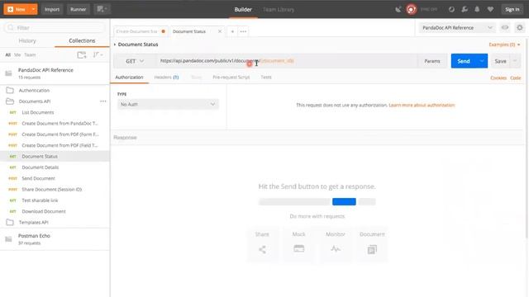The height and width of the screenshot is (297, 529).
Task: Select Create Document from PDF (form F... request
Action: 55,134
